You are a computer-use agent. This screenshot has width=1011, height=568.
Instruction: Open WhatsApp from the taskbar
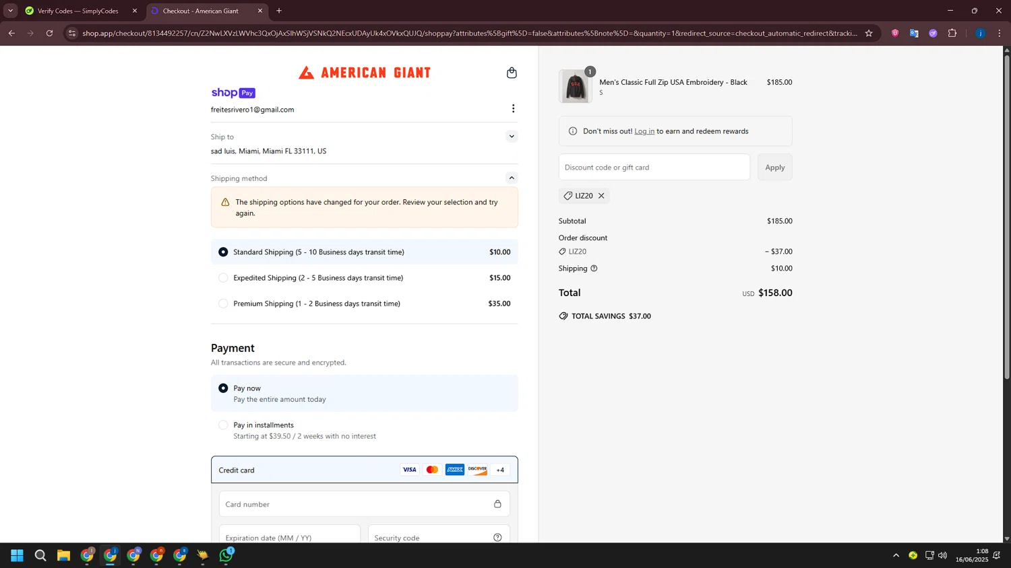pos(226,555)
